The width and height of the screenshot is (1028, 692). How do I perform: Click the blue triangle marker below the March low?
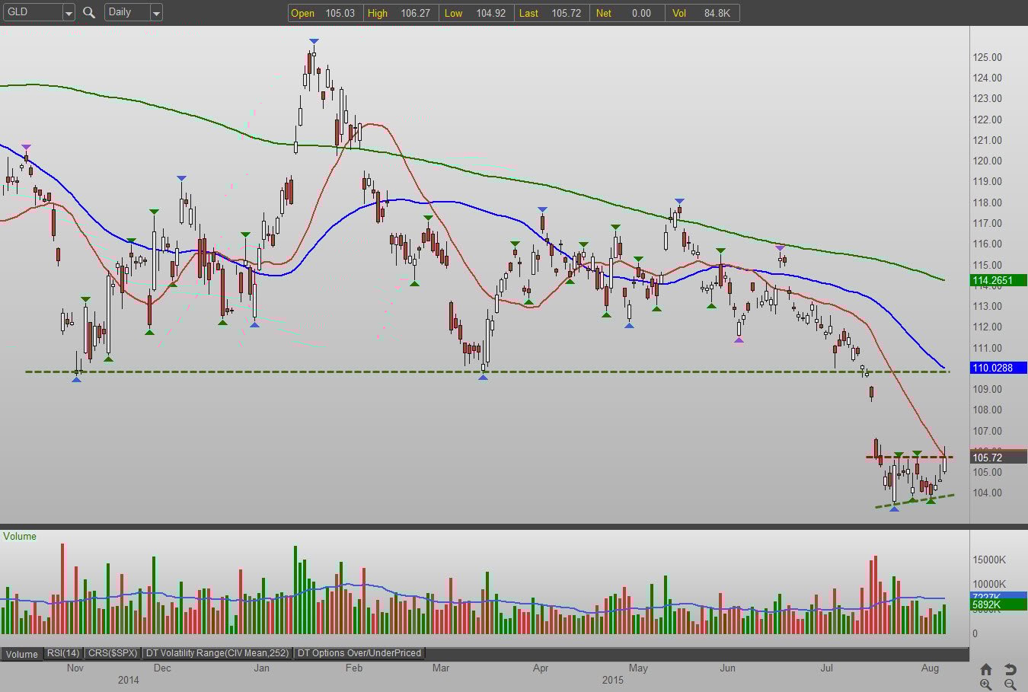484,377
